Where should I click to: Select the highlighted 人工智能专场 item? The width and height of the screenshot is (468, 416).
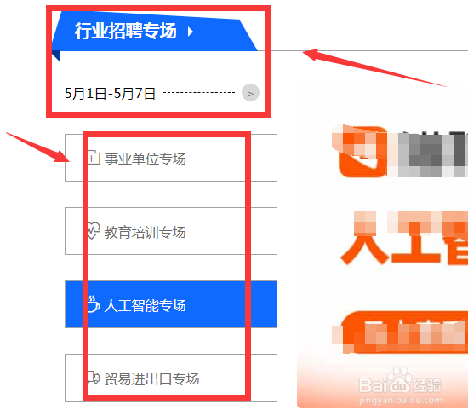coord(171,304)
